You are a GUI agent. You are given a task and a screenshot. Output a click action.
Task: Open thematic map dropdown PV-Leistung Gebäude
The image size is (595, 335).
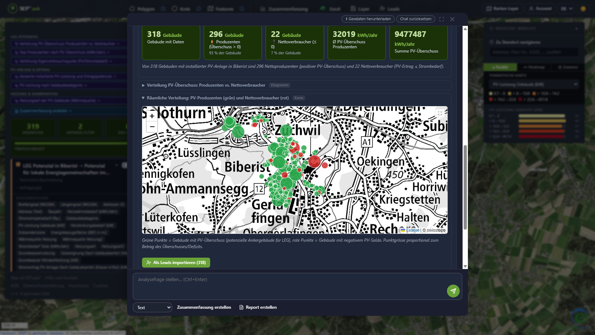[534, 84]
